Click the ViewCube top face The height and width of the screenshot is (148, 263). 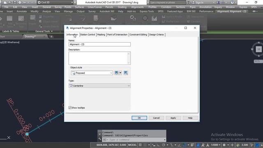(x=259, y=49)
